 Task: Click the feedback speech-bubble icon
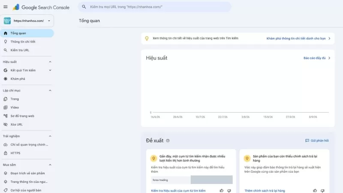coord(307,141)
